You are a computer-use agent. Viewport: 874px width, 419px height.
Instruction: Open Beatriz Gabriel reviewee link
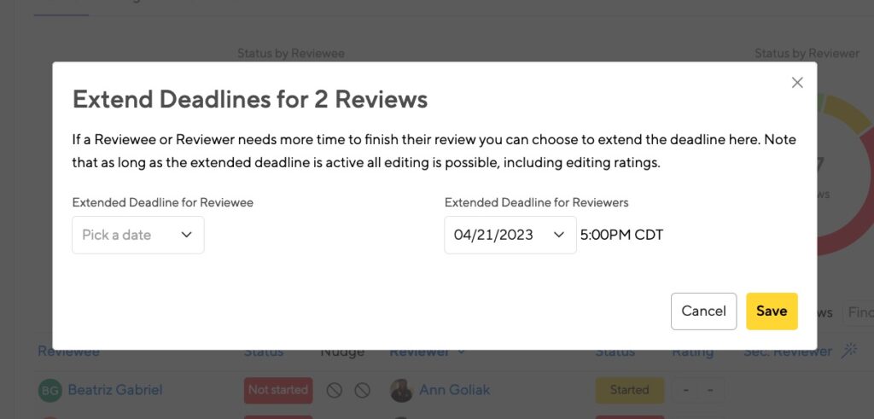[115, 390]
